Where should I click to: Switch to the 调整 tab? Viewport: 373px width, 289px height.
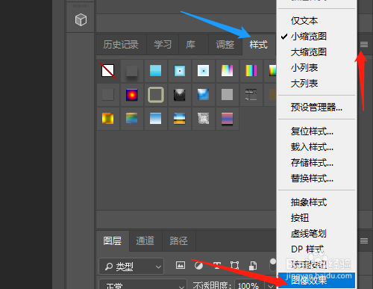[x=225, y=45]
